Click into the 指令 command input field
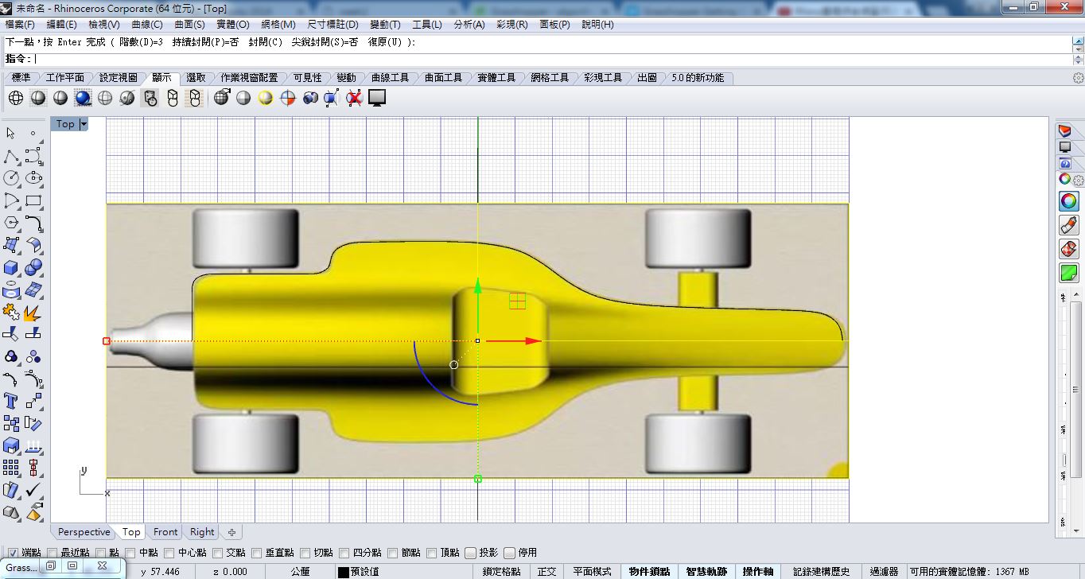The height and width of the screenshot is (579, 1085). tap(553, 59)
